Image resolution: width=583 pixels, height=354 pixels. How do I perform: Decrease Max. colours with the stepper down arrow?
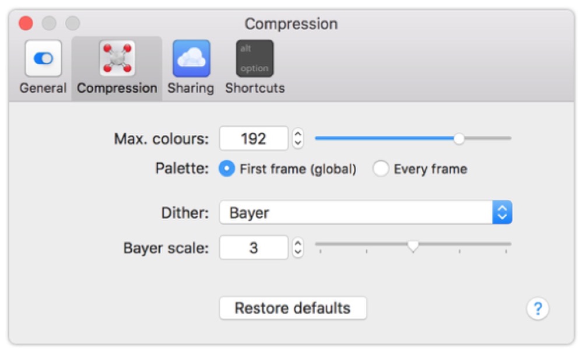[298, 143]
